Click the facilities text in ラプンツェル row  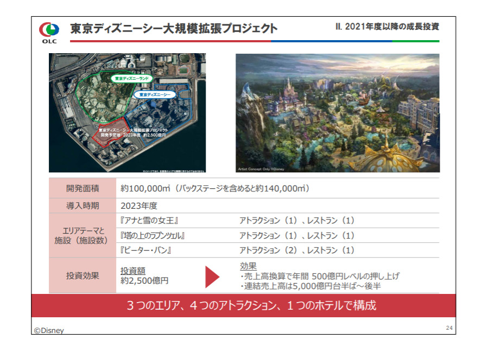click(297, 236)
